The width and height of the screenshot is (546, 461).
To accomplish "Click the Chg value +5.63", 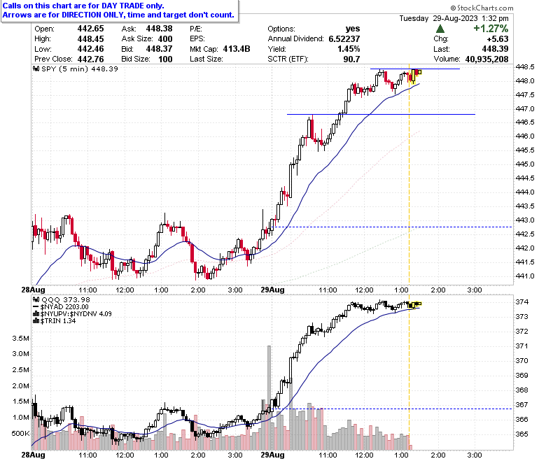I will click(498, 39).
